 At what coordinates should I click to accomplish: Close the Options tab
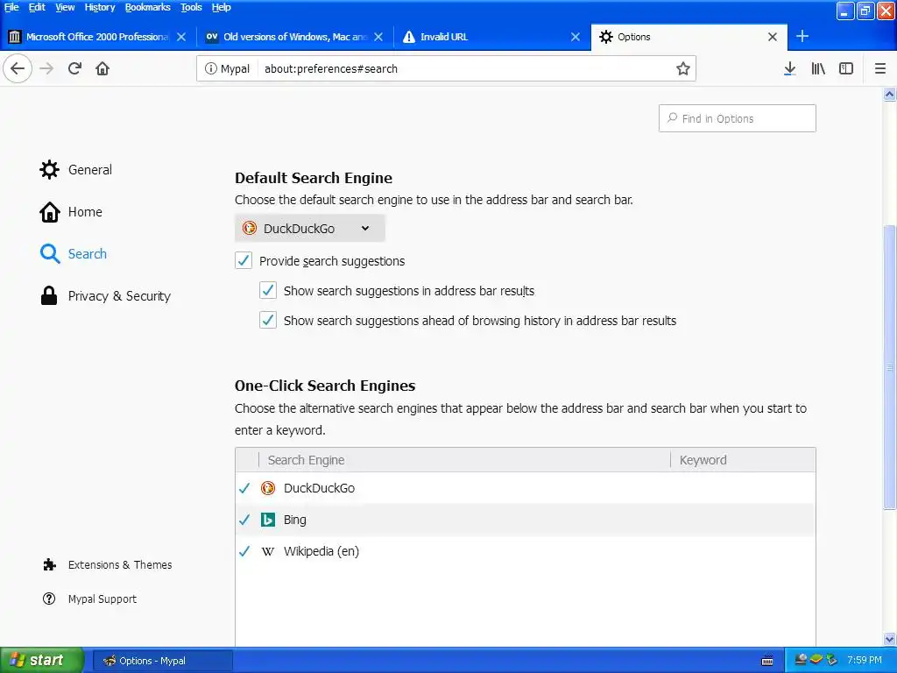point(773,37)
